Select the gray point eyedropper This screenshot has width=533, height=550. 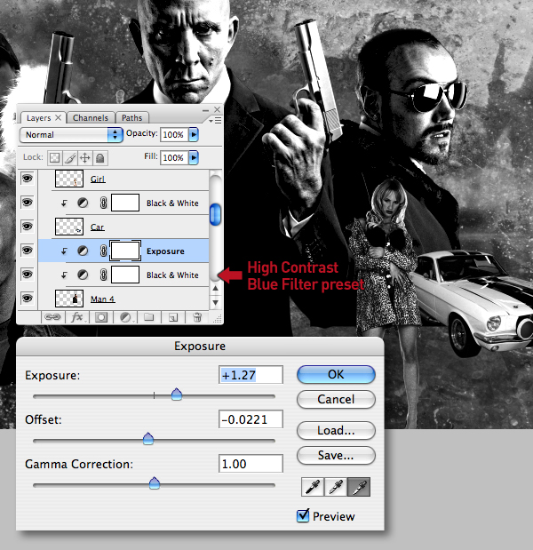(336, 487)
